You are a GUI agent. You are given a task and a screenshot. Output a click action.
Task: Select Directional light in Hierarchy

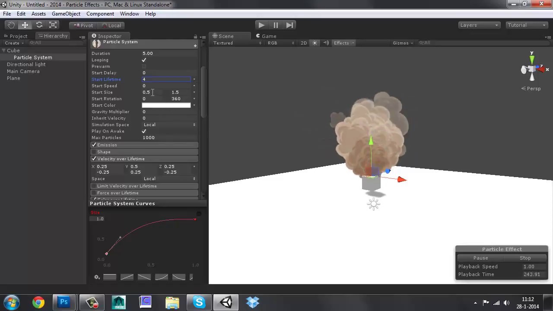[26, 64]
